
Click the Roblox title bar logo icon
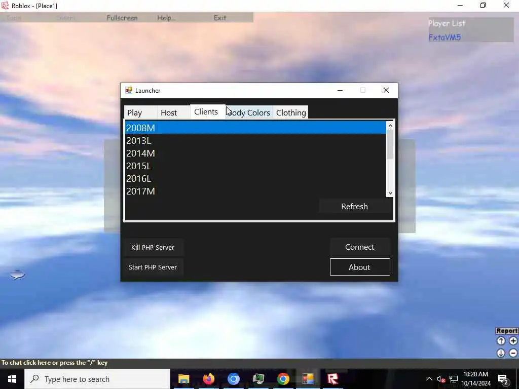[5, 6]
